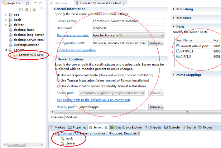
Task: Click Set deploy path to default value link
Action: click(93, 100)
